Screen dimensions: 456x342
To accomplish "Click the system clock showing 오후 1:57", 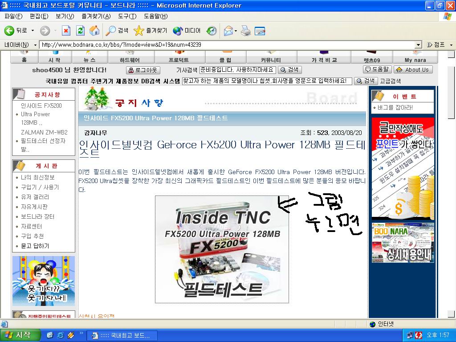I will [438, 335].
